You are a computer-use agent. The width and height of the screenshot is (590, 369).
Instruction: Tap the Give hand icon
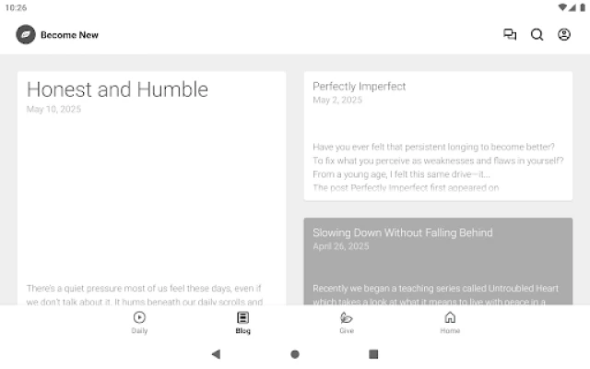[x=347, y=317]
